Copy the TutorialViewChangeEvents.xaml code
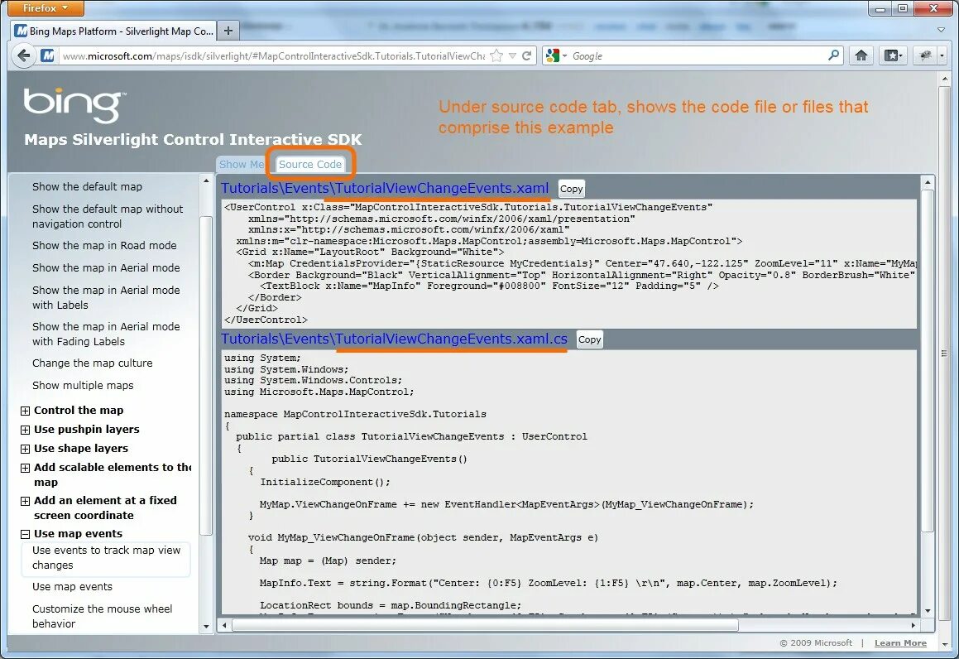This screenshot has height=659, width=959. click(x=571, y=189)
